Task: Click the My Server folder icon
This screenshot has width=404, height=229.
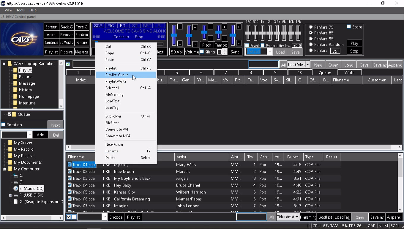Action: tap(10, 143)
